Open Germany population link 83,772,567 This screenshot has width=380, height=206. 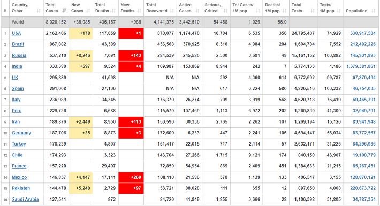(364, 133)
